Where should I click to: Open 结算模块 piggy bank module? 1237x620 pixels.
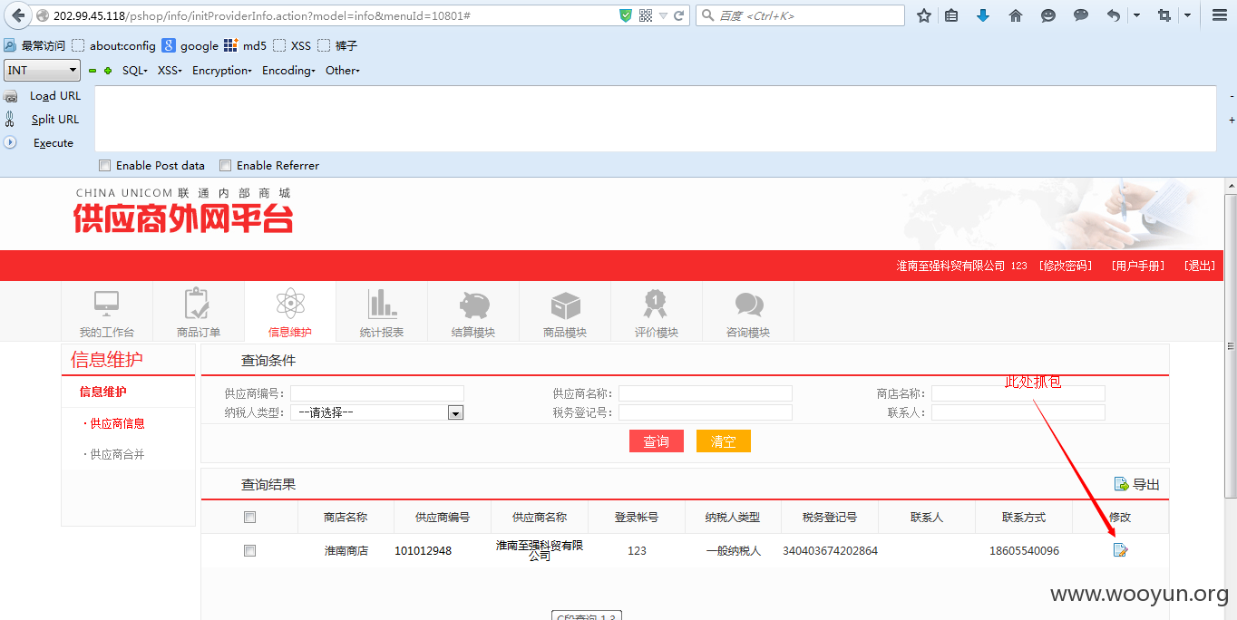(472, 313)
